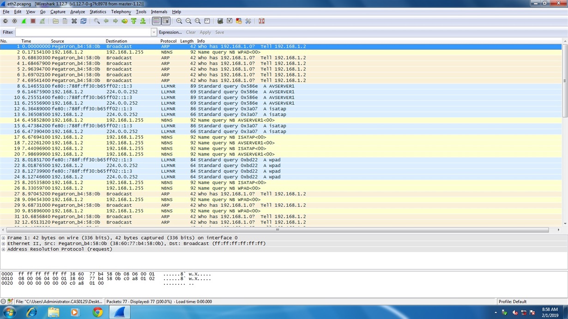Stop the running capture (red square)
This screenshot has width=568, height=319.
pos(33,21)
